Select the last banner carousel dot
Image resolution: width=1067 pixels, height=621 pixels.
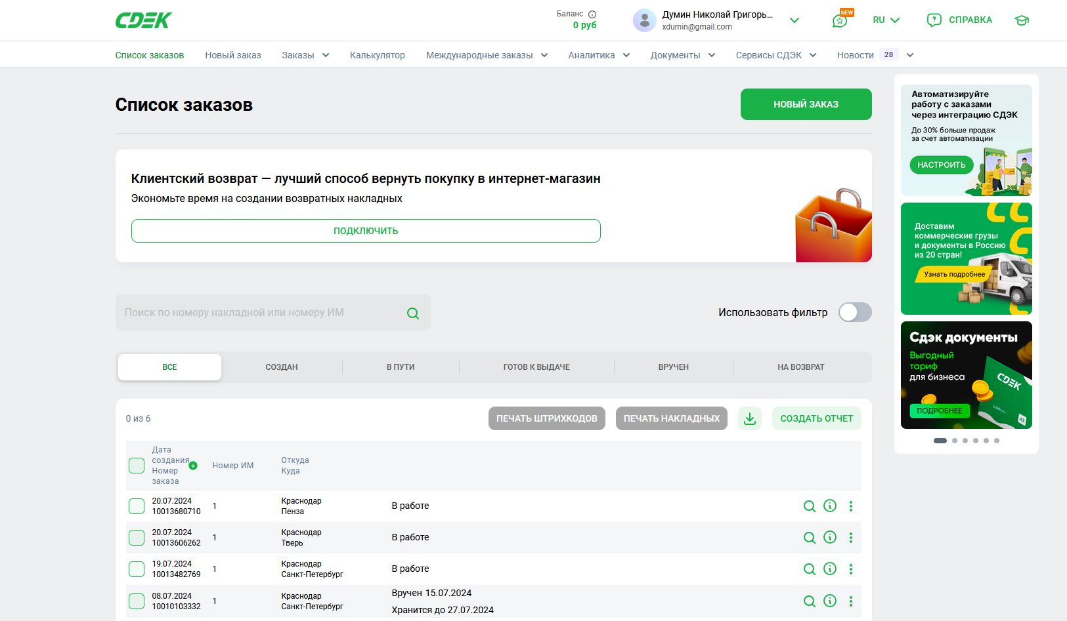(997, 441)
